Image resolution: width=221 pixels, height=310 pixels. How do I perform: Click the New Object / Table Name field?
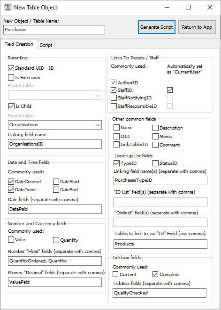click(54, 30)
